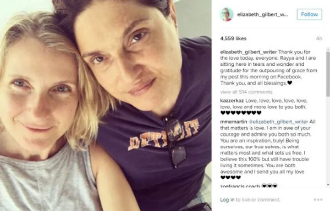Click the scroll down arrow in comments
This screenshot has width=330, height=211.
[x=328, y=185]
